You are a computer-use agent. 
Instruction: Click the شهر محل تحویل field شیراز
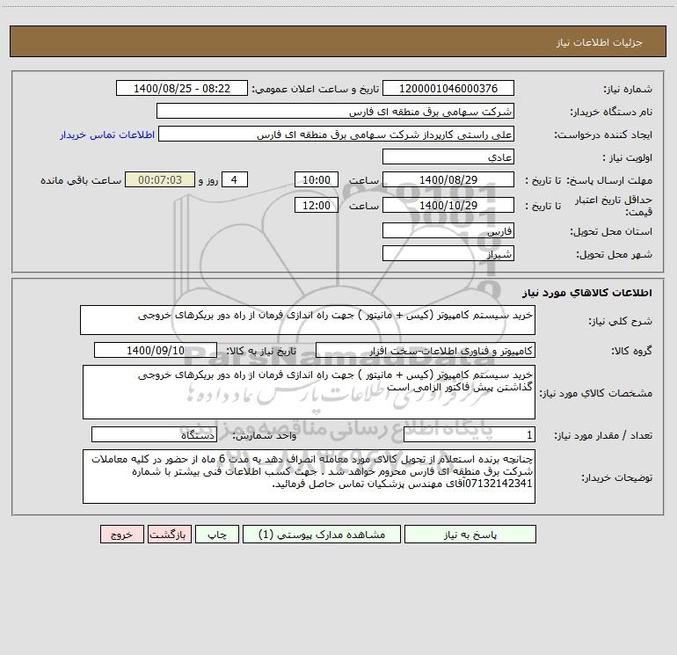(x=448, y=253)
